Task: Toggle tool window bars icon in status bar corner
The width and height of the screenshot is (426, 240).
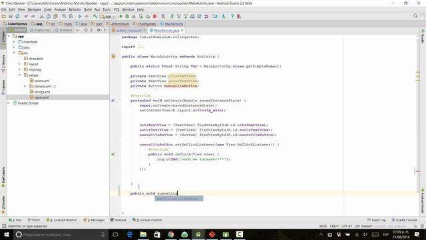Action: [4, 226]
